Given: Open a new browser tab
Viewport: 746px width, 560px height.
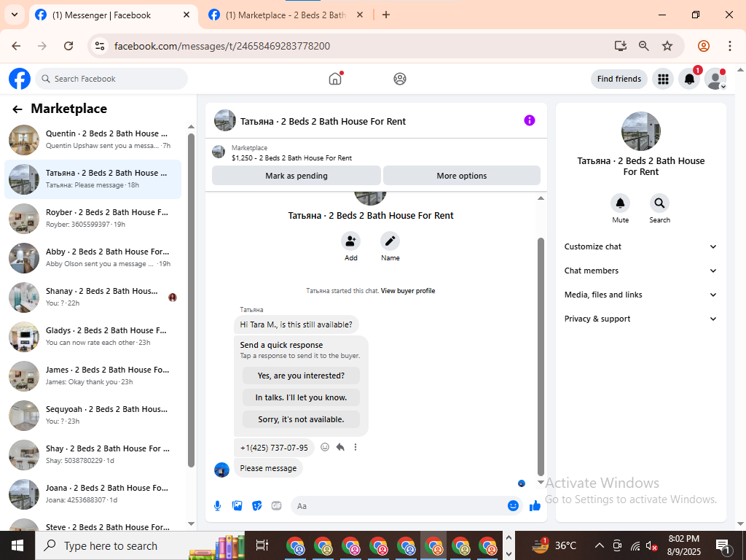Looking at the screenshot, I should (x=386, y=15).
